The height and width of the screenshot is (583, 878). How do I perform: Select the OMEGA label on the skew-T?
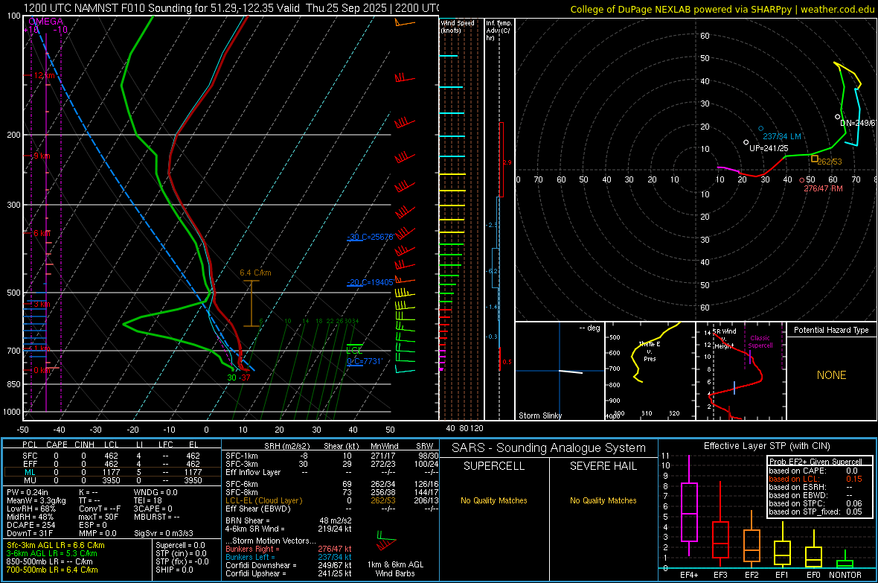point(45,22)
